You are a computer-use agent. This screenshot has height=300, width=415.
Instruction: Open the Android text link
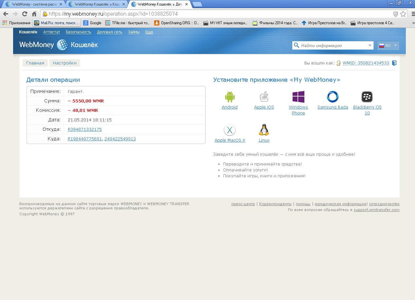230,107
